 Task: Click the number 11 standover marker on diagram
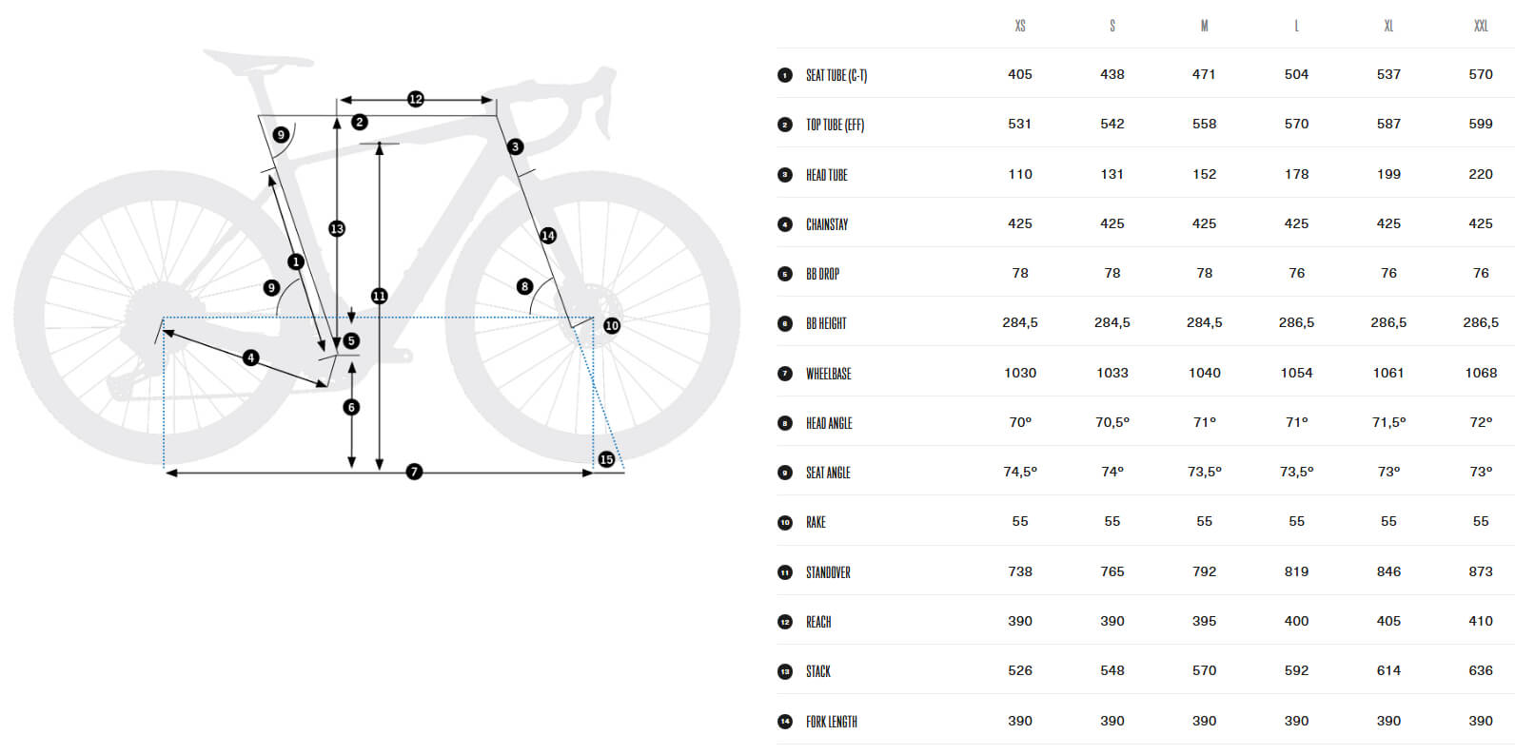379,296
